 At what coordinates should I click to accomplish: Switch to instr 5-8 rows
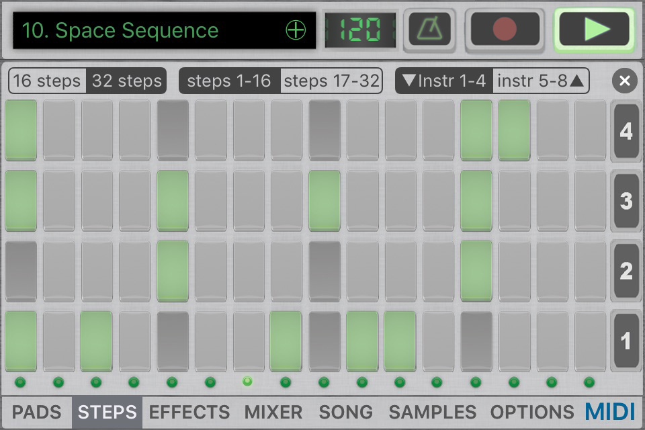click(541, 81)
